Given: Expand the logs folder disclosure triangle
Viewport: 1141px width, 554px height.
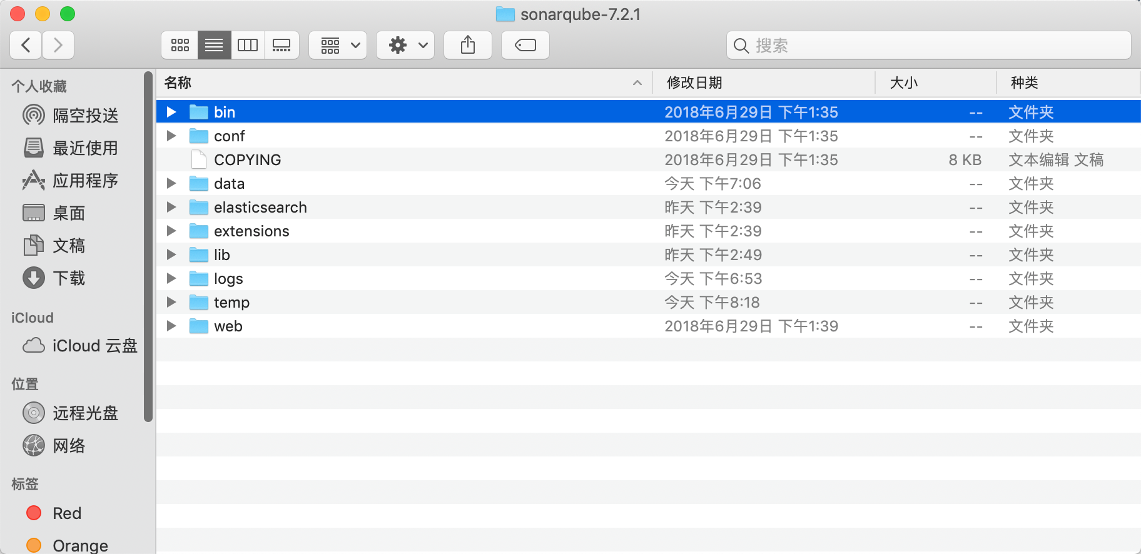Looking at the screenshot, I should pos(171,278).
